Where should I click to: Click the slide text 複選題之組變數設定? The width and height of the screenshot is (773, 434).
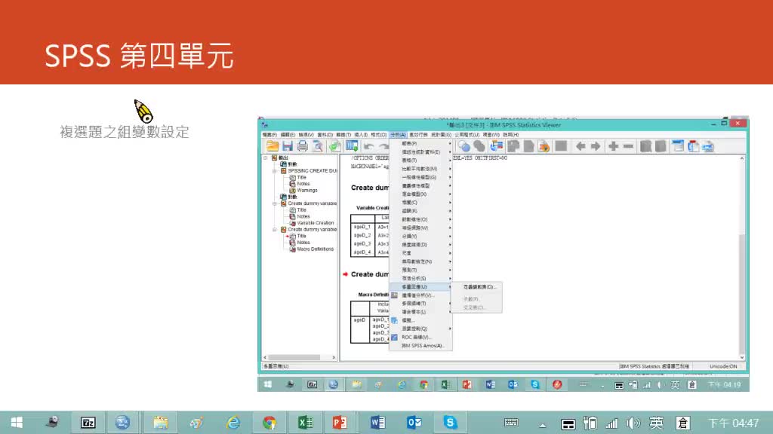125,132
